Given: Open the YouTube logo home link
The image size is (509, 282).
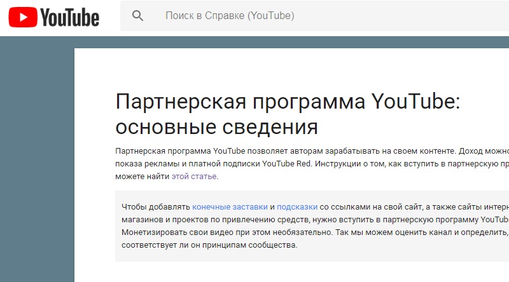Looking at the screenshot, I should 54,17.
